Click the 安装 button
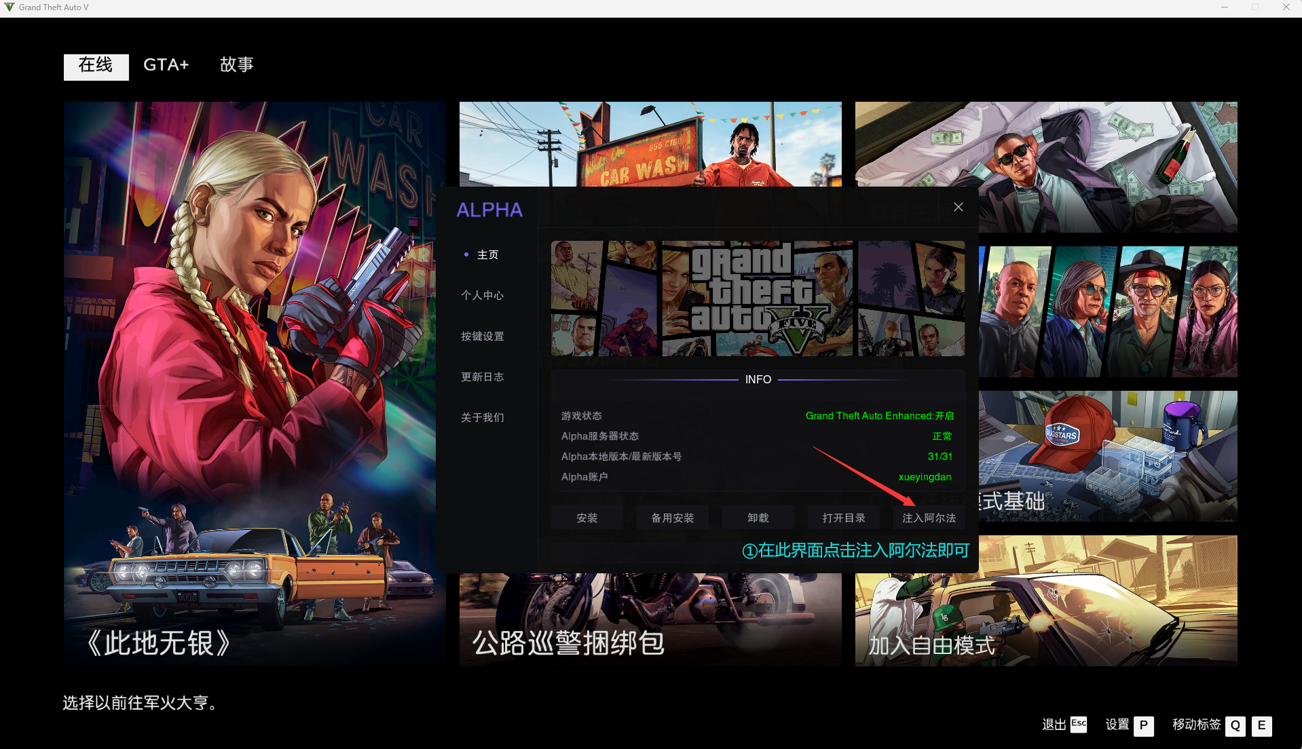 click(x=587, y=518)
